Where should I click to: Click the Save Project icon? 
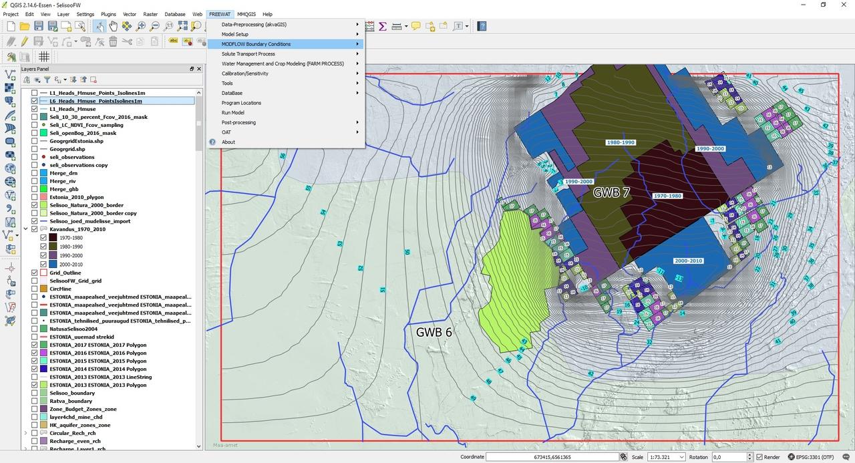coord(39,26)
